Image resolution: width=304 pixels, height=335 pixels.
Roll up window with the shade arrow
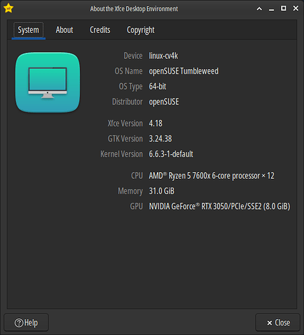tap(259, 9)
